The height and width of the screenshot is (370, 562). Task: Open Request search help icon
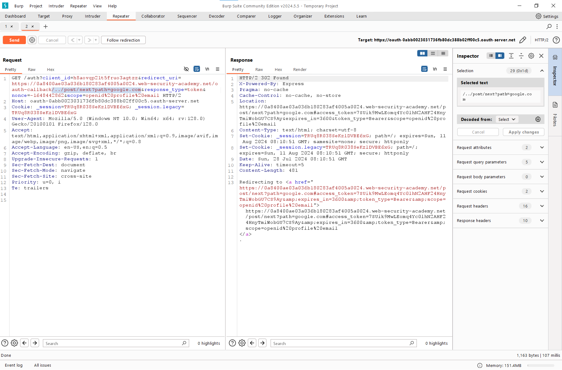5,343
